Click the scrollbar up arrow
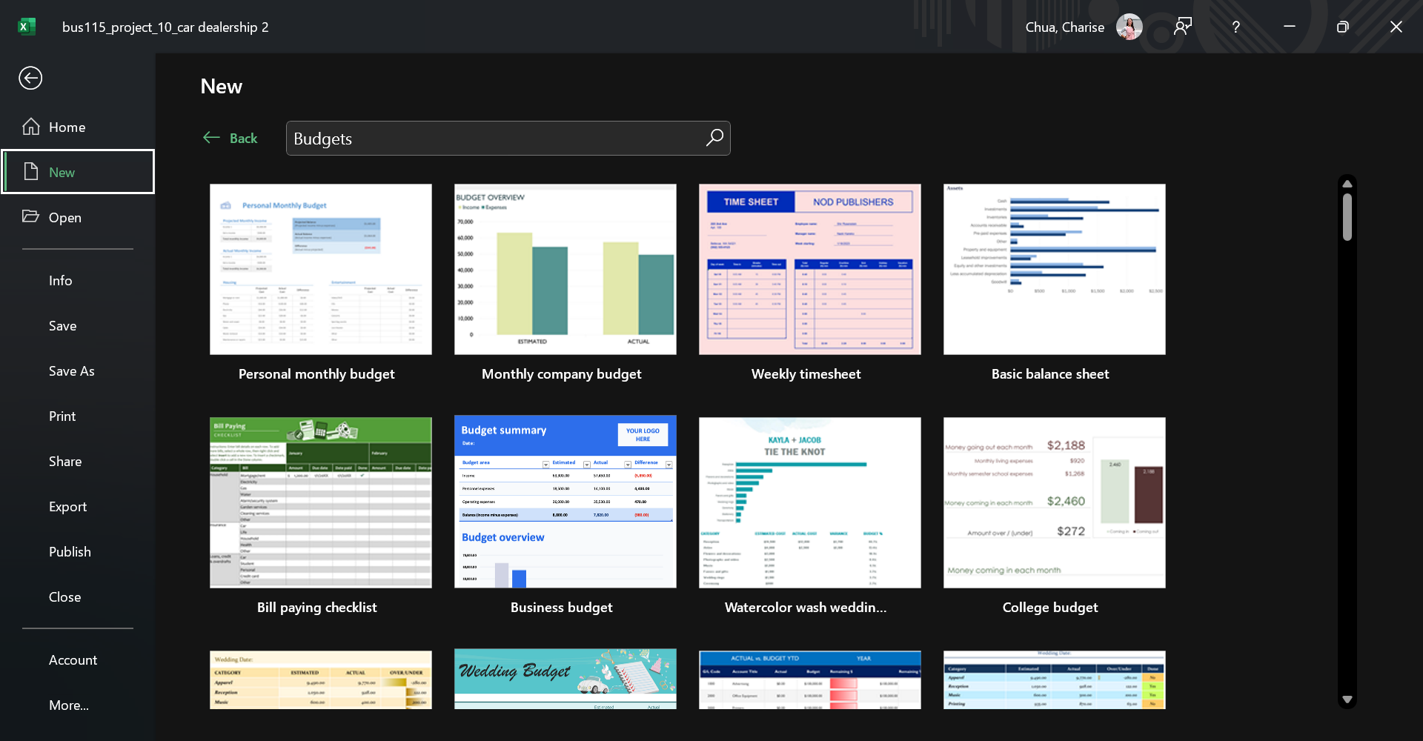This screenshot has width=1423, height=741. (x=1347, y=184)
